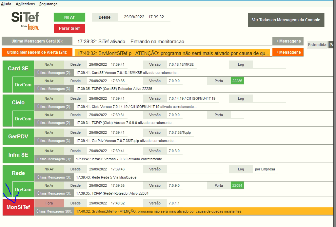
Task: Open Ver Todas as Mensagens da Console
Action: tap(286, 20)
